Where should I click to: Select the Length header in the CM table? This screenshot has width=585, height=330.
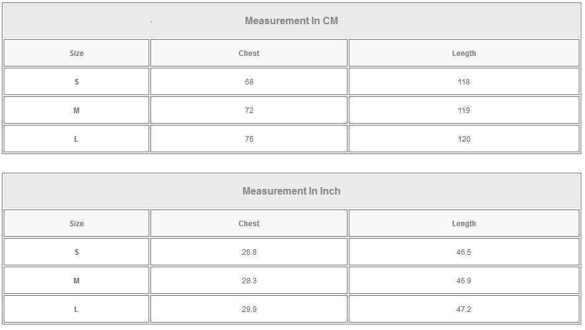[x=464, y=53]
